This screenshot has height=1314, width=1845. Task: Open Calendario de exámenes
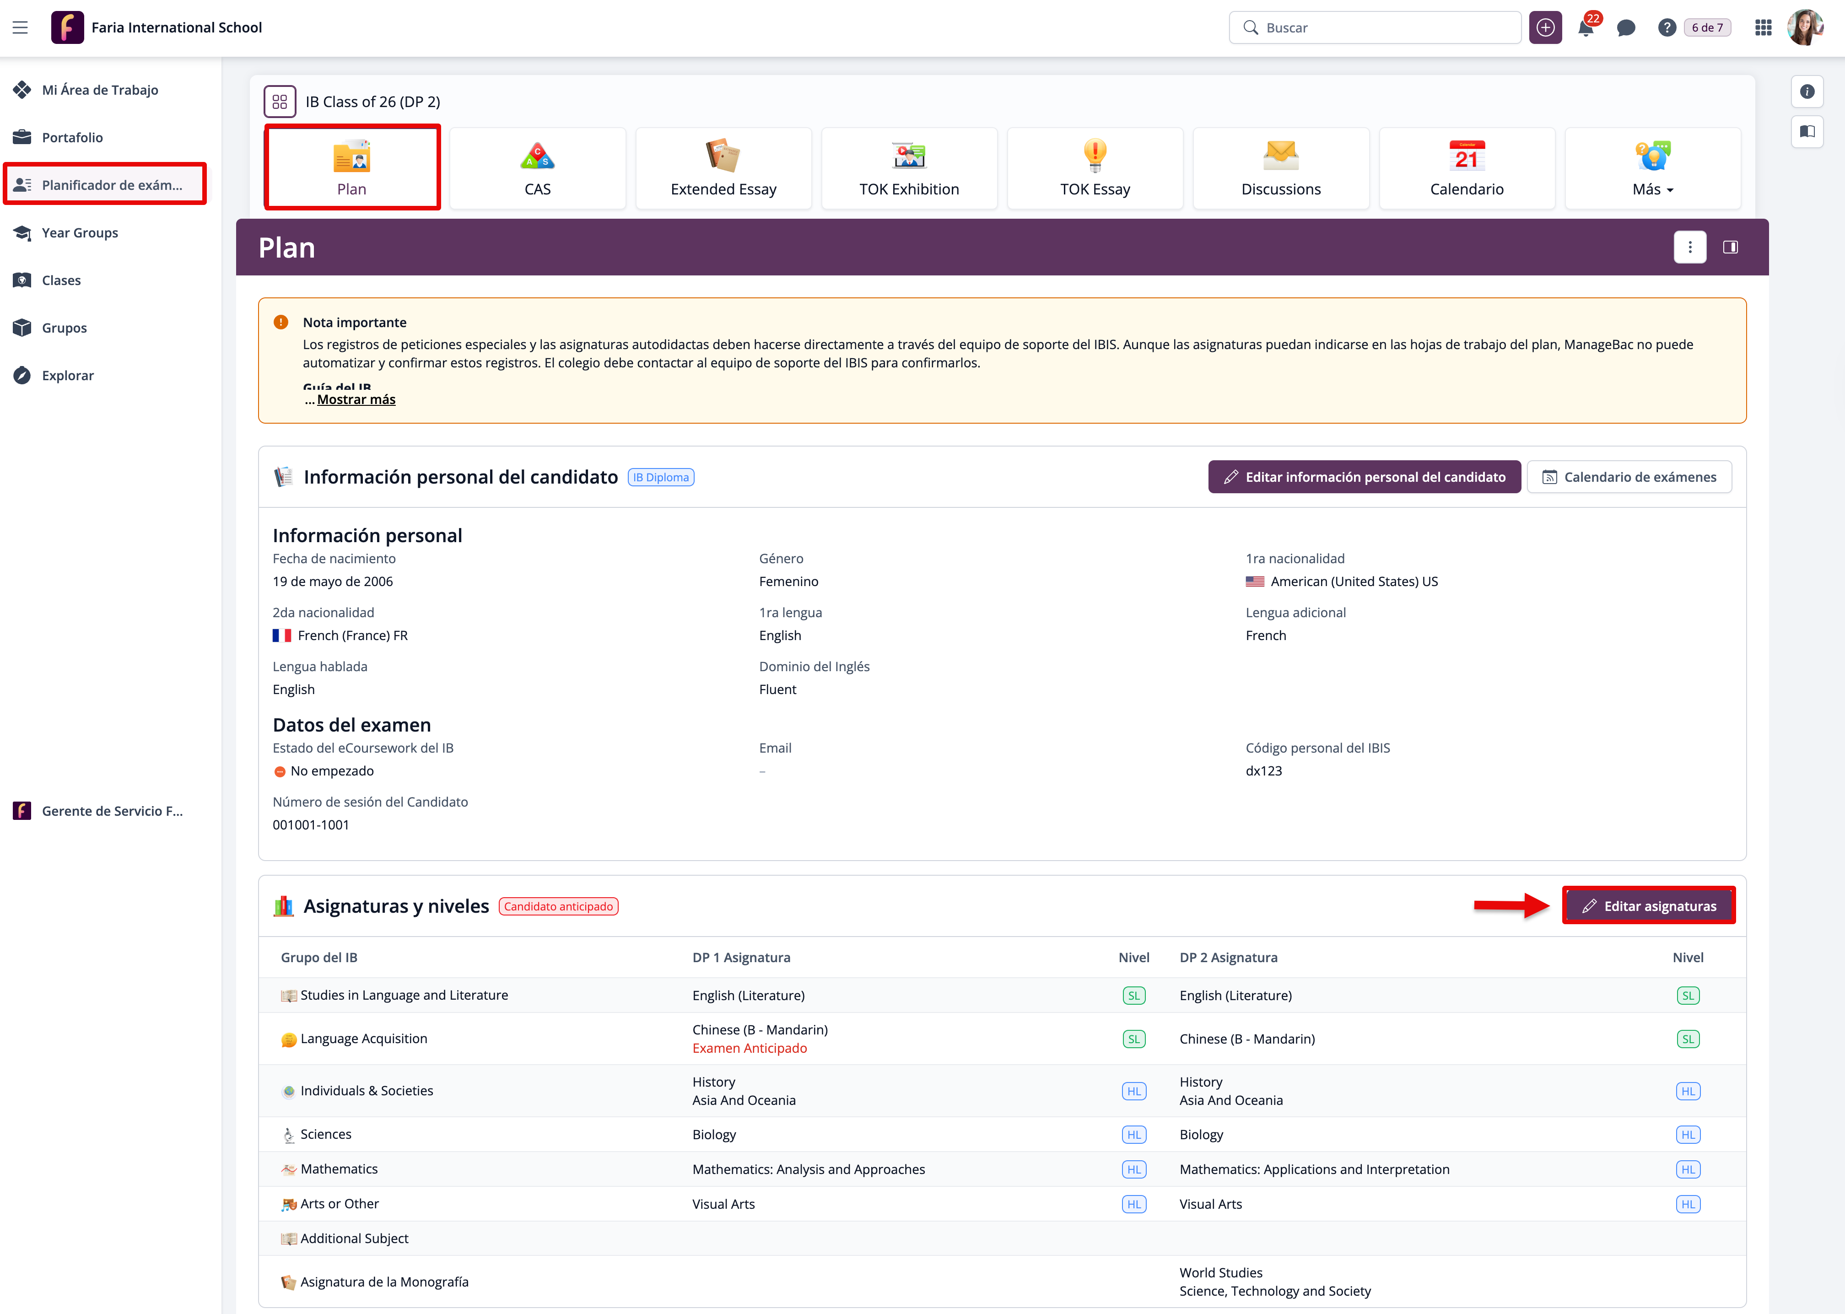tap(1629, 477)
